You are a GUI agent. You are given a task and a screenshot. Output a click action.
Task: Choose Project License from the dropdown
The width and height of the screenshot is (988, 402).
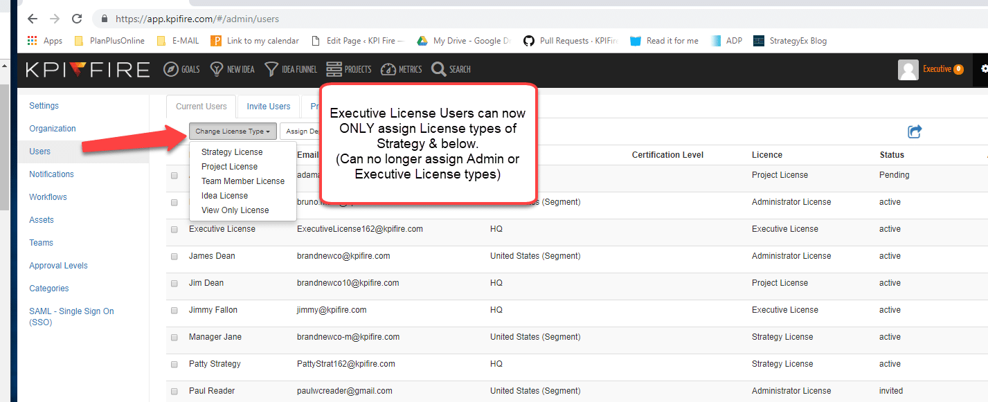[229, 167]
